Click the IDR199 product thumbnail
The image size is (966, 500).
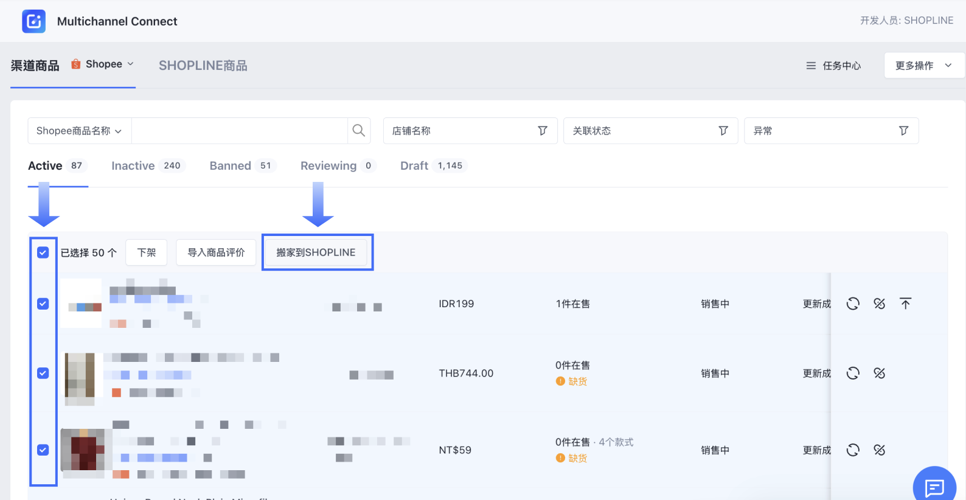81,303
